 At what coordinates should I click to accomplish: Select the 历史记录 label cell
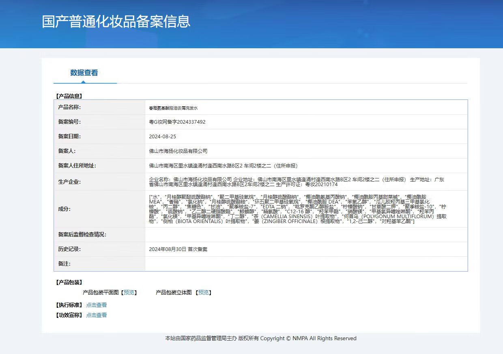(x=99, y=249)
